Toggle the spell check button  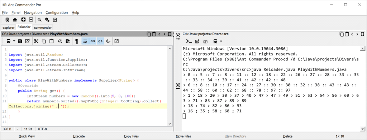pyautogui.click(x=108, y=42)
